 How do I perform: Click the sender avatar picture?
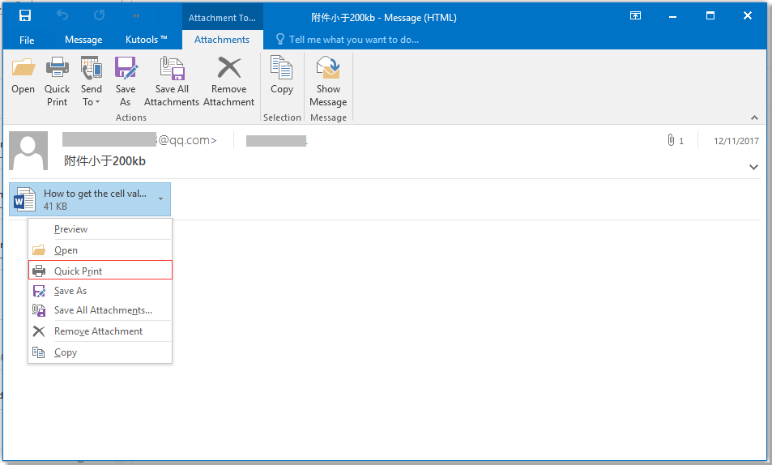[x=28, y=151]
